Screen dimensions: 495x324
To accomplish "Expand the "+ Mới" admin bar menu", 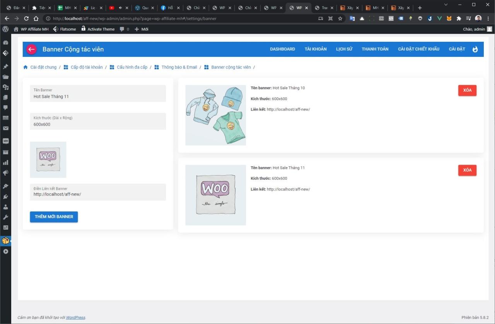I will click(x=141, y=29).
